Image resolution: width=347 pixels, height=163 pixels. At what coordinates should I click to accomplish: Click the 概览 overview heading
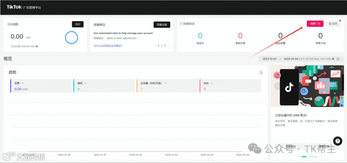(8, 59)
